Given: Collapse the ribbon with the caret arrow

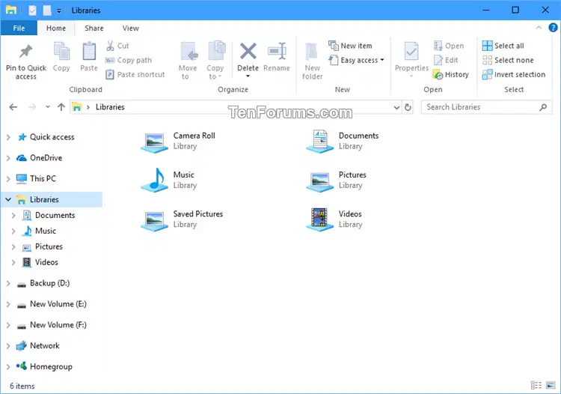Looking at the screenshot, I should (539, 28).
